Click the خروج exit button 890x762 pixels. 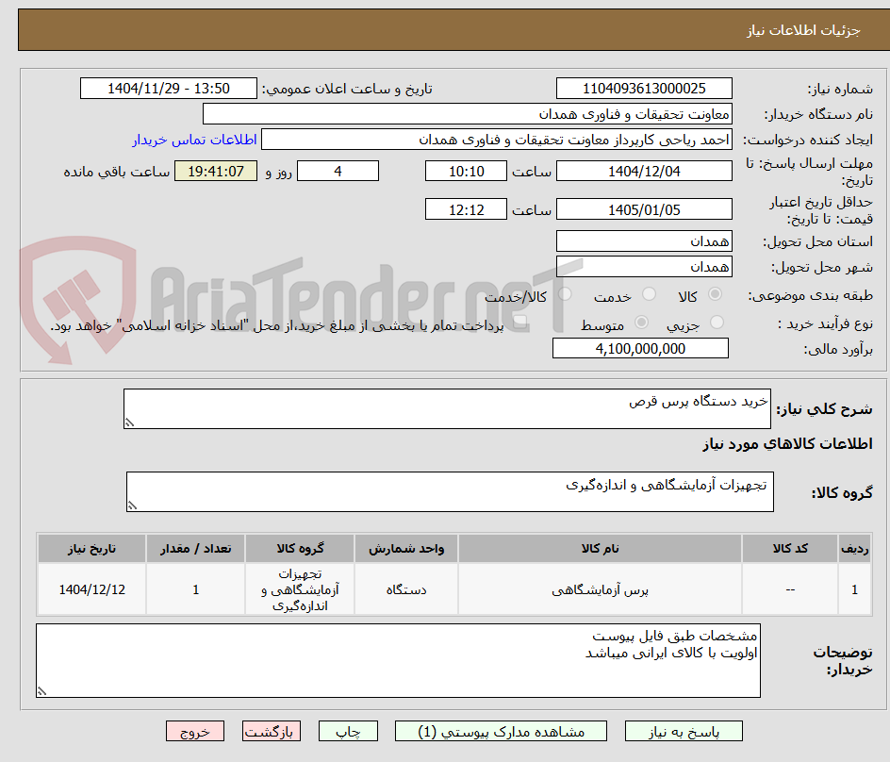tap(195, 731)
